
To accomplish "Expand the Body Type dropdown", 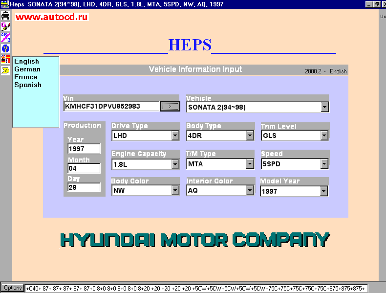I will point(250,135).
